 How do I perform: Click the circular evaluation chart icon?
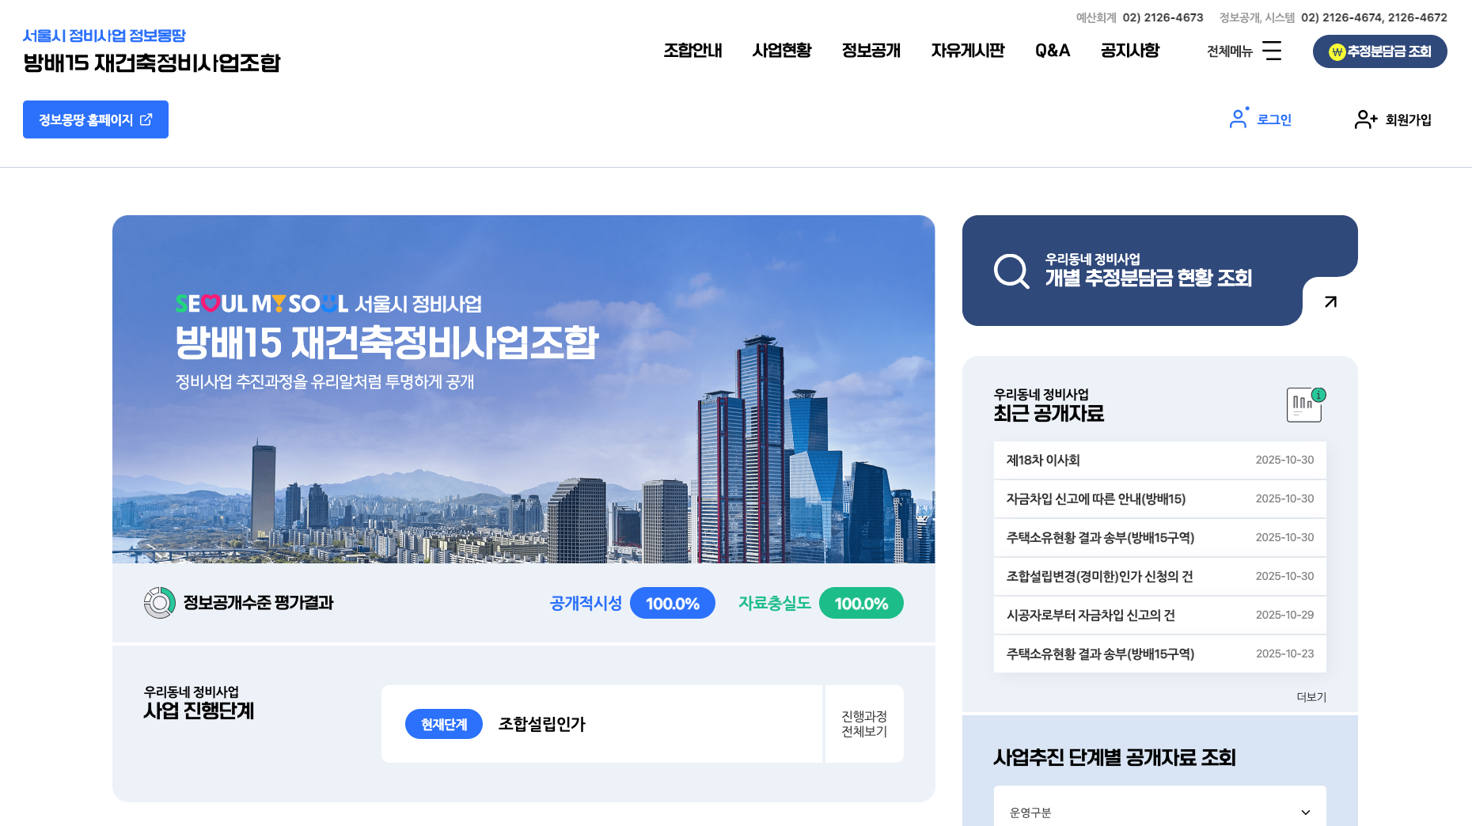pyautogui.click(x=159, y=603)
